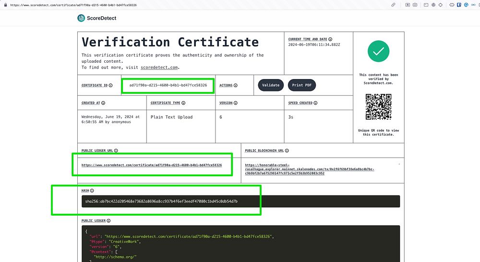This screenshot has width=480, height=262.
Task: Click info icon next to Created At
Action: (x=103, y=103)
